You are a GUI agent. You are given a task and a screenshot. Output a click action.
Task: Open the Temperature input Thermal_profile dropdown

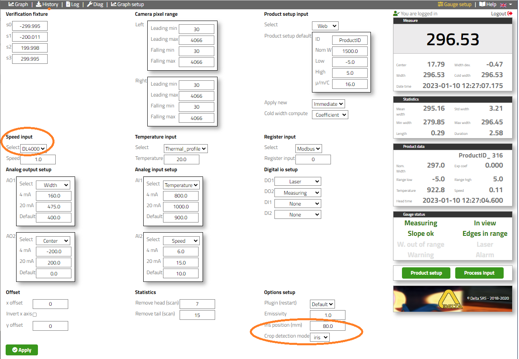point(186,149)
